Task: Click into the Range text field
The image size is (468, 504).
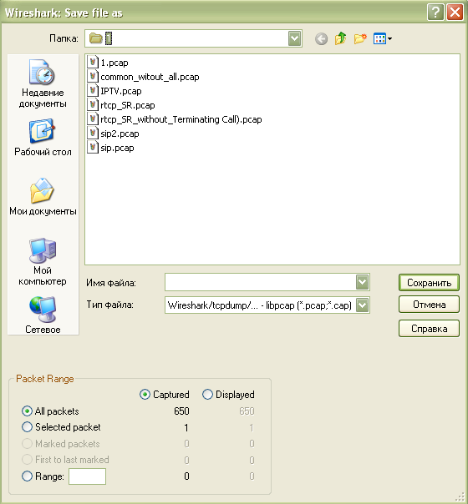Action: (x=87, y=476)
